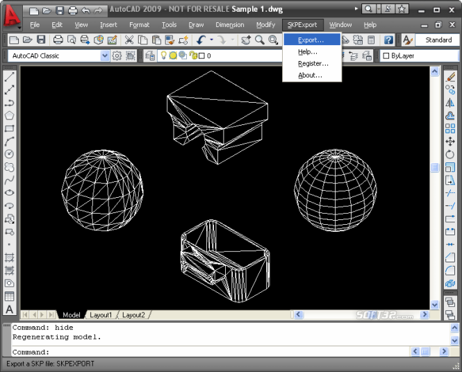Switch to the Layout2 tab
The image size is (462, 372).
[x=133, y=315]
